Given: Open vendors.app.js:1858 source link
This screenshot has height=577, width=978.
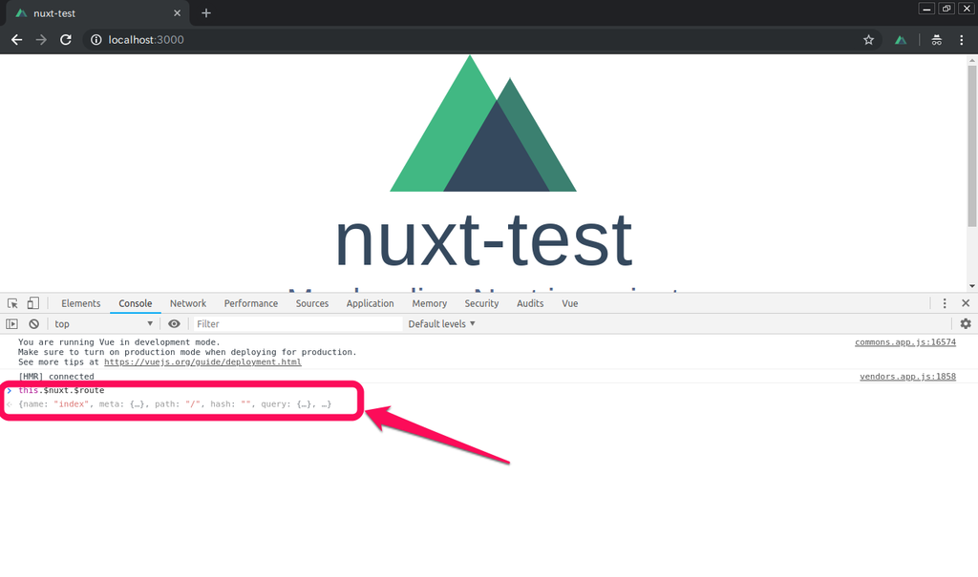Looking at the screenshot, I should point(907,377).
